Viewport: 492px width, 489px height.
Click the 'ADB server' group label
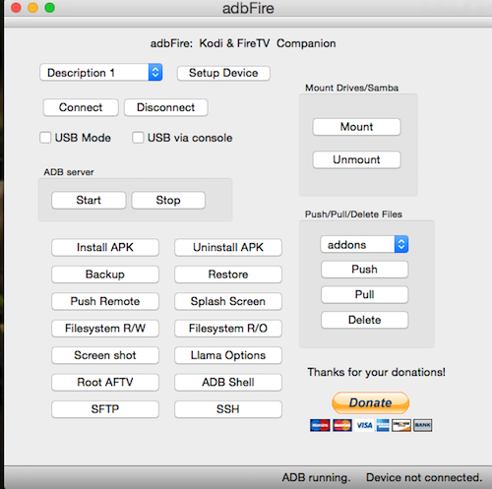point(69,172)
